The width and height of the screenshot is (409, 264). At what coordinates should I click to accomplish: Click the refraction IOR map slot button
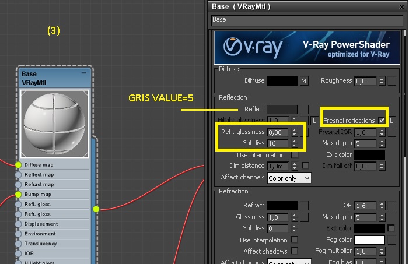pos(391,206)
